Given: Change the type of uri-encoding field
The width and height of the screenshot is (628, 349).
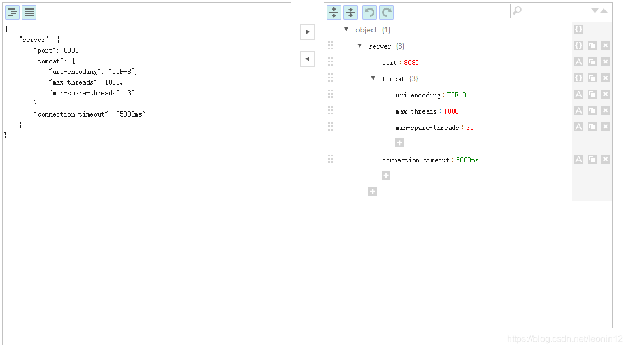Looking at the screenshot, I should click(x=579, y=94).
